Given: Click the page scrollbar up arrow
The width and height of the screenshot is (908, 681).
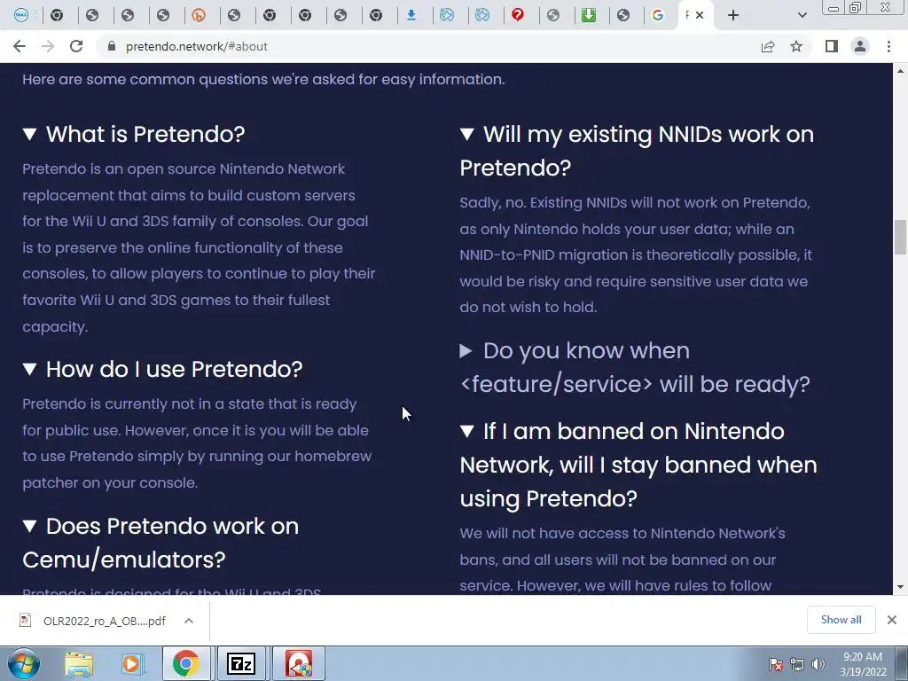Looking at the screenshot, I should pos(900,70).
